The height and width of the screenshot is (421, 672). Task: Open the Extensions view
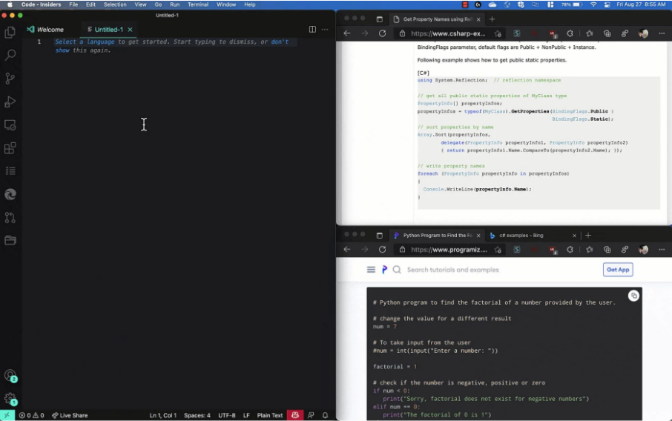pyautogui.click(x=10, y=148)
